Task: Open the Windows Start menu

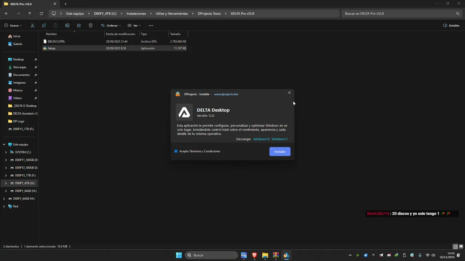Action: click(179, 255)
